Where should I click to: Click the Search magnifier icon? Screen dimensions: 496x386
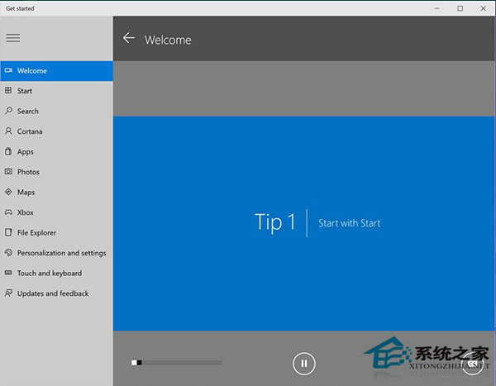point(8,111)
